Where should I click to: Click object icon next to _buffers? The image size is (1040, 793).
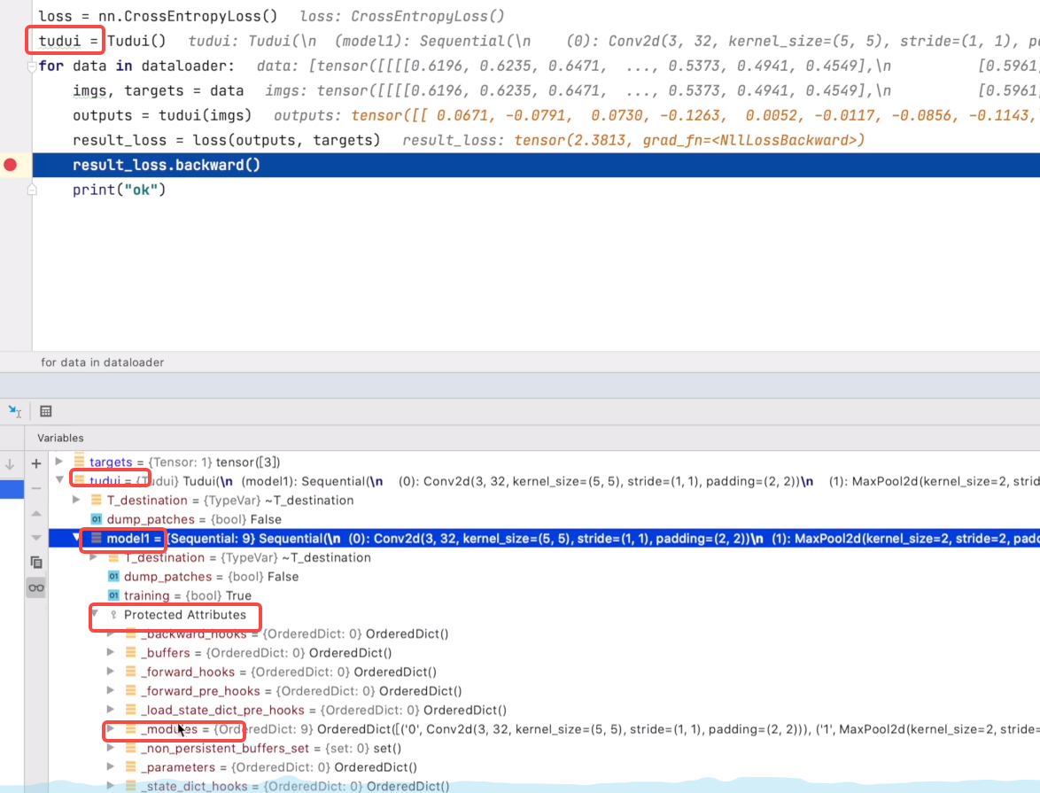pyautogui.click(x=130, y=652)
